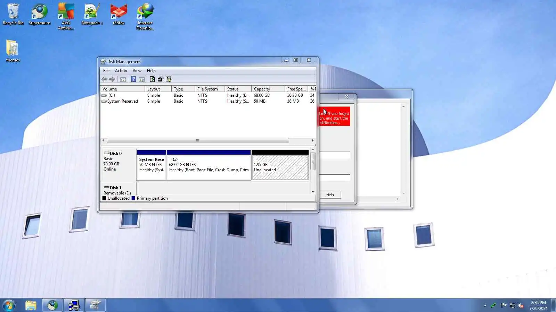Select the Disk 0 label block

118,165
